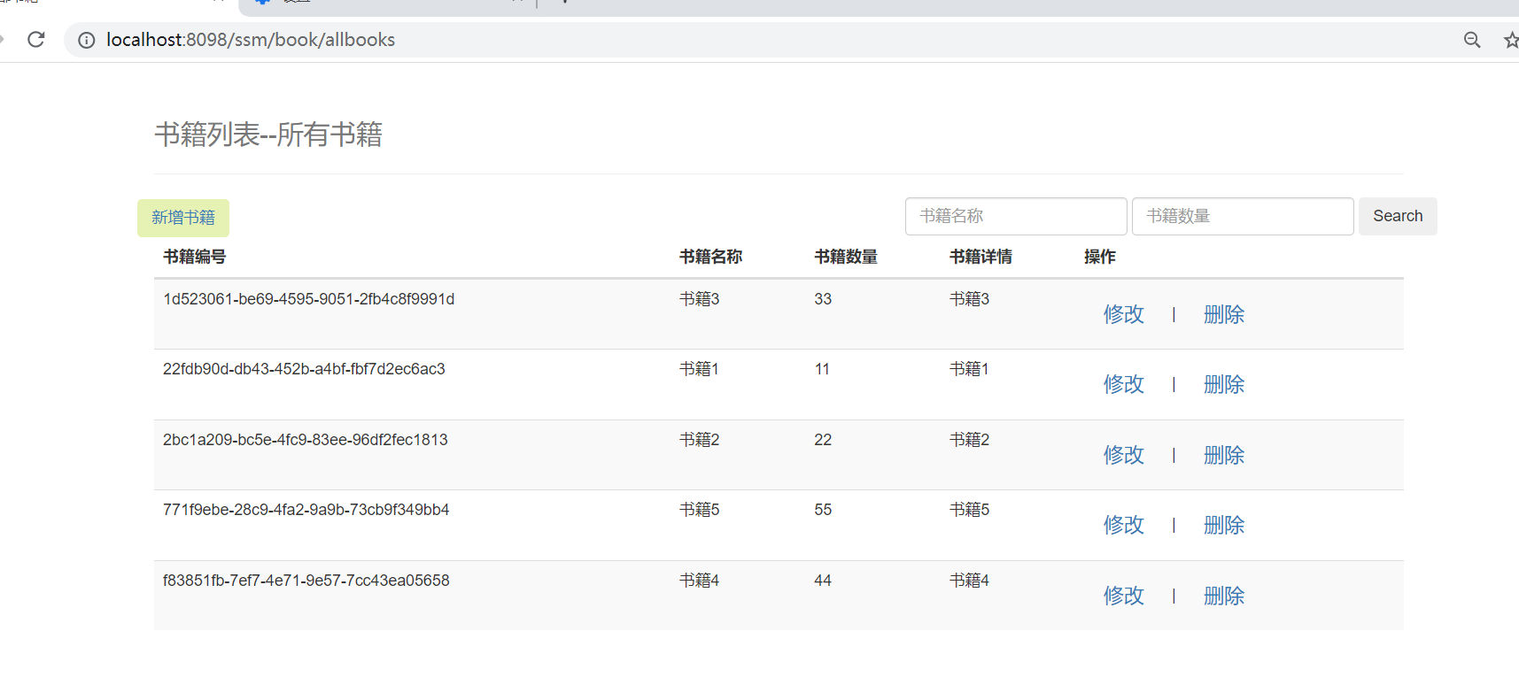Image resolution: width=1519 pixels, height=685 pixels.
Task: Focus the 书籍数量 search field
Action: click(1243, 216)
